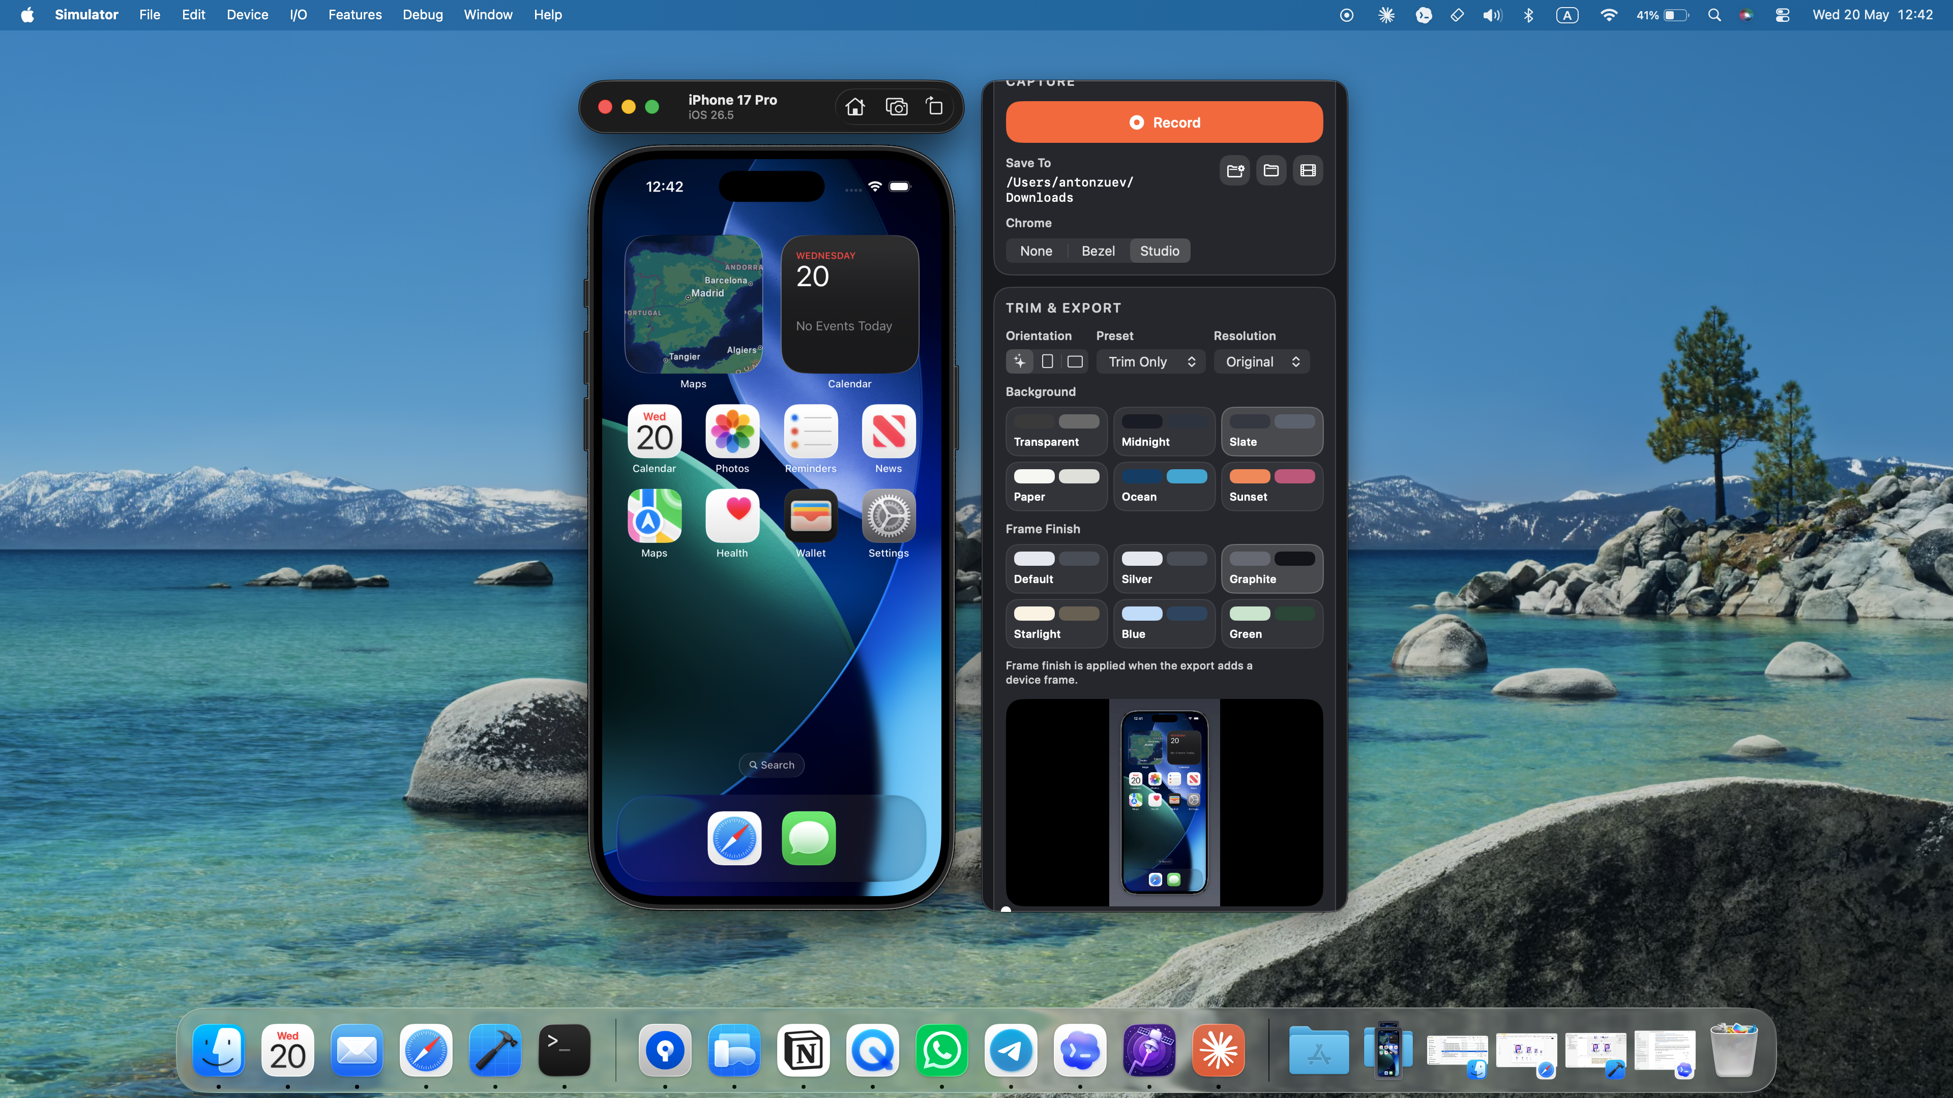The height and width of the screenshot is (1098, 1953).
Task: Click the folder-with-gear save location icon
Action: tap(1235, 170)
